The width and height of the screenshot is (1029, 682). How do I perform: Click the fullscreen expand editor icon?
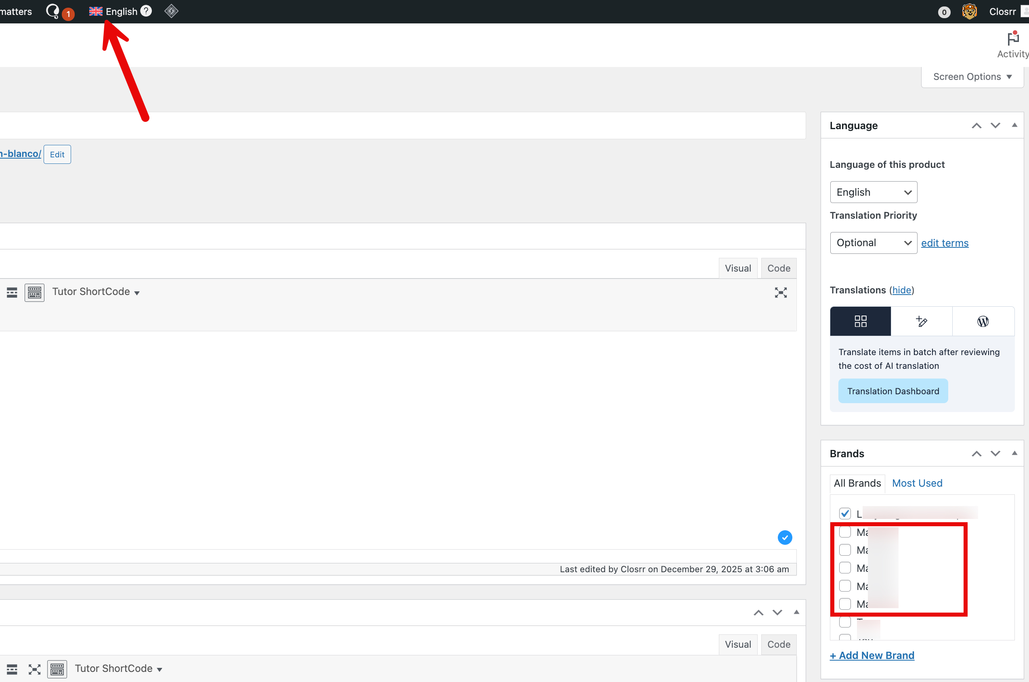click(x=781, y=292)
